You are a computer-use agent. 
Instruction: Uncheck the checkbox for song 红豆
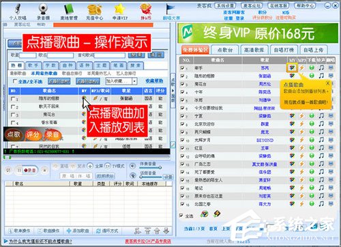click(182, 148)
